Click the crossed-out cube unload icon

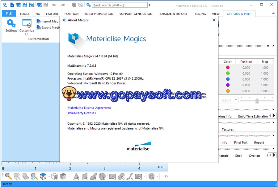tap(81, 5)
